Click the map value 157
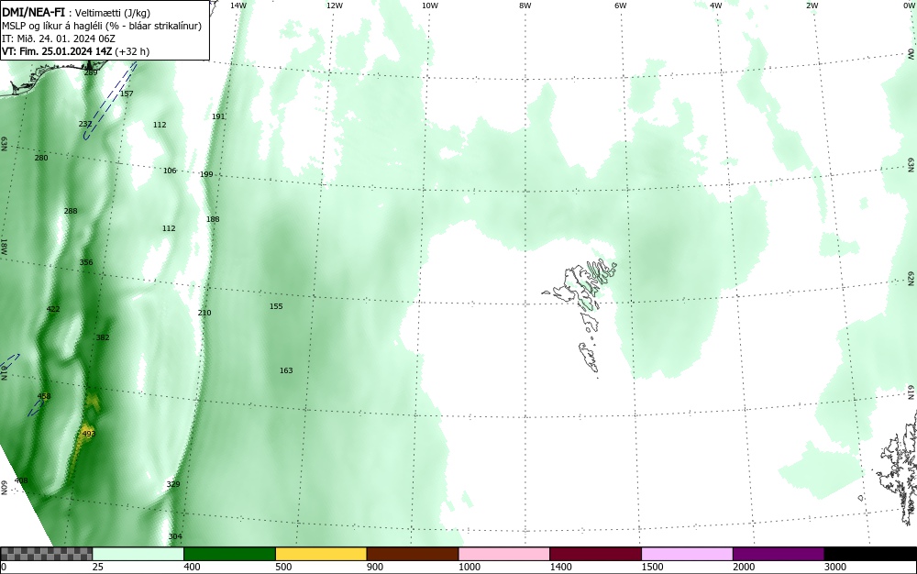 click(127, 94)
